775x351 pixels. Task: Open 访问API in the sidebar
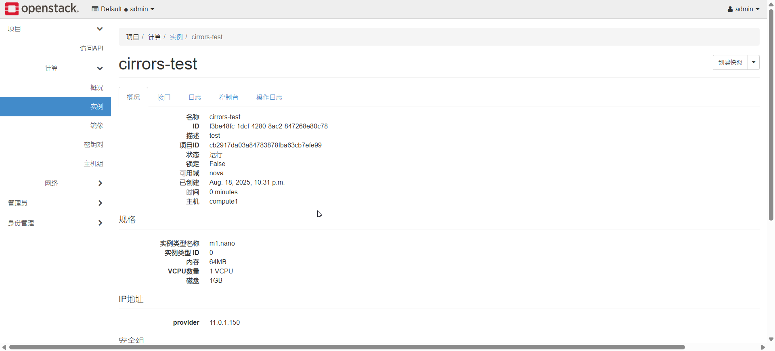(92, 48)
